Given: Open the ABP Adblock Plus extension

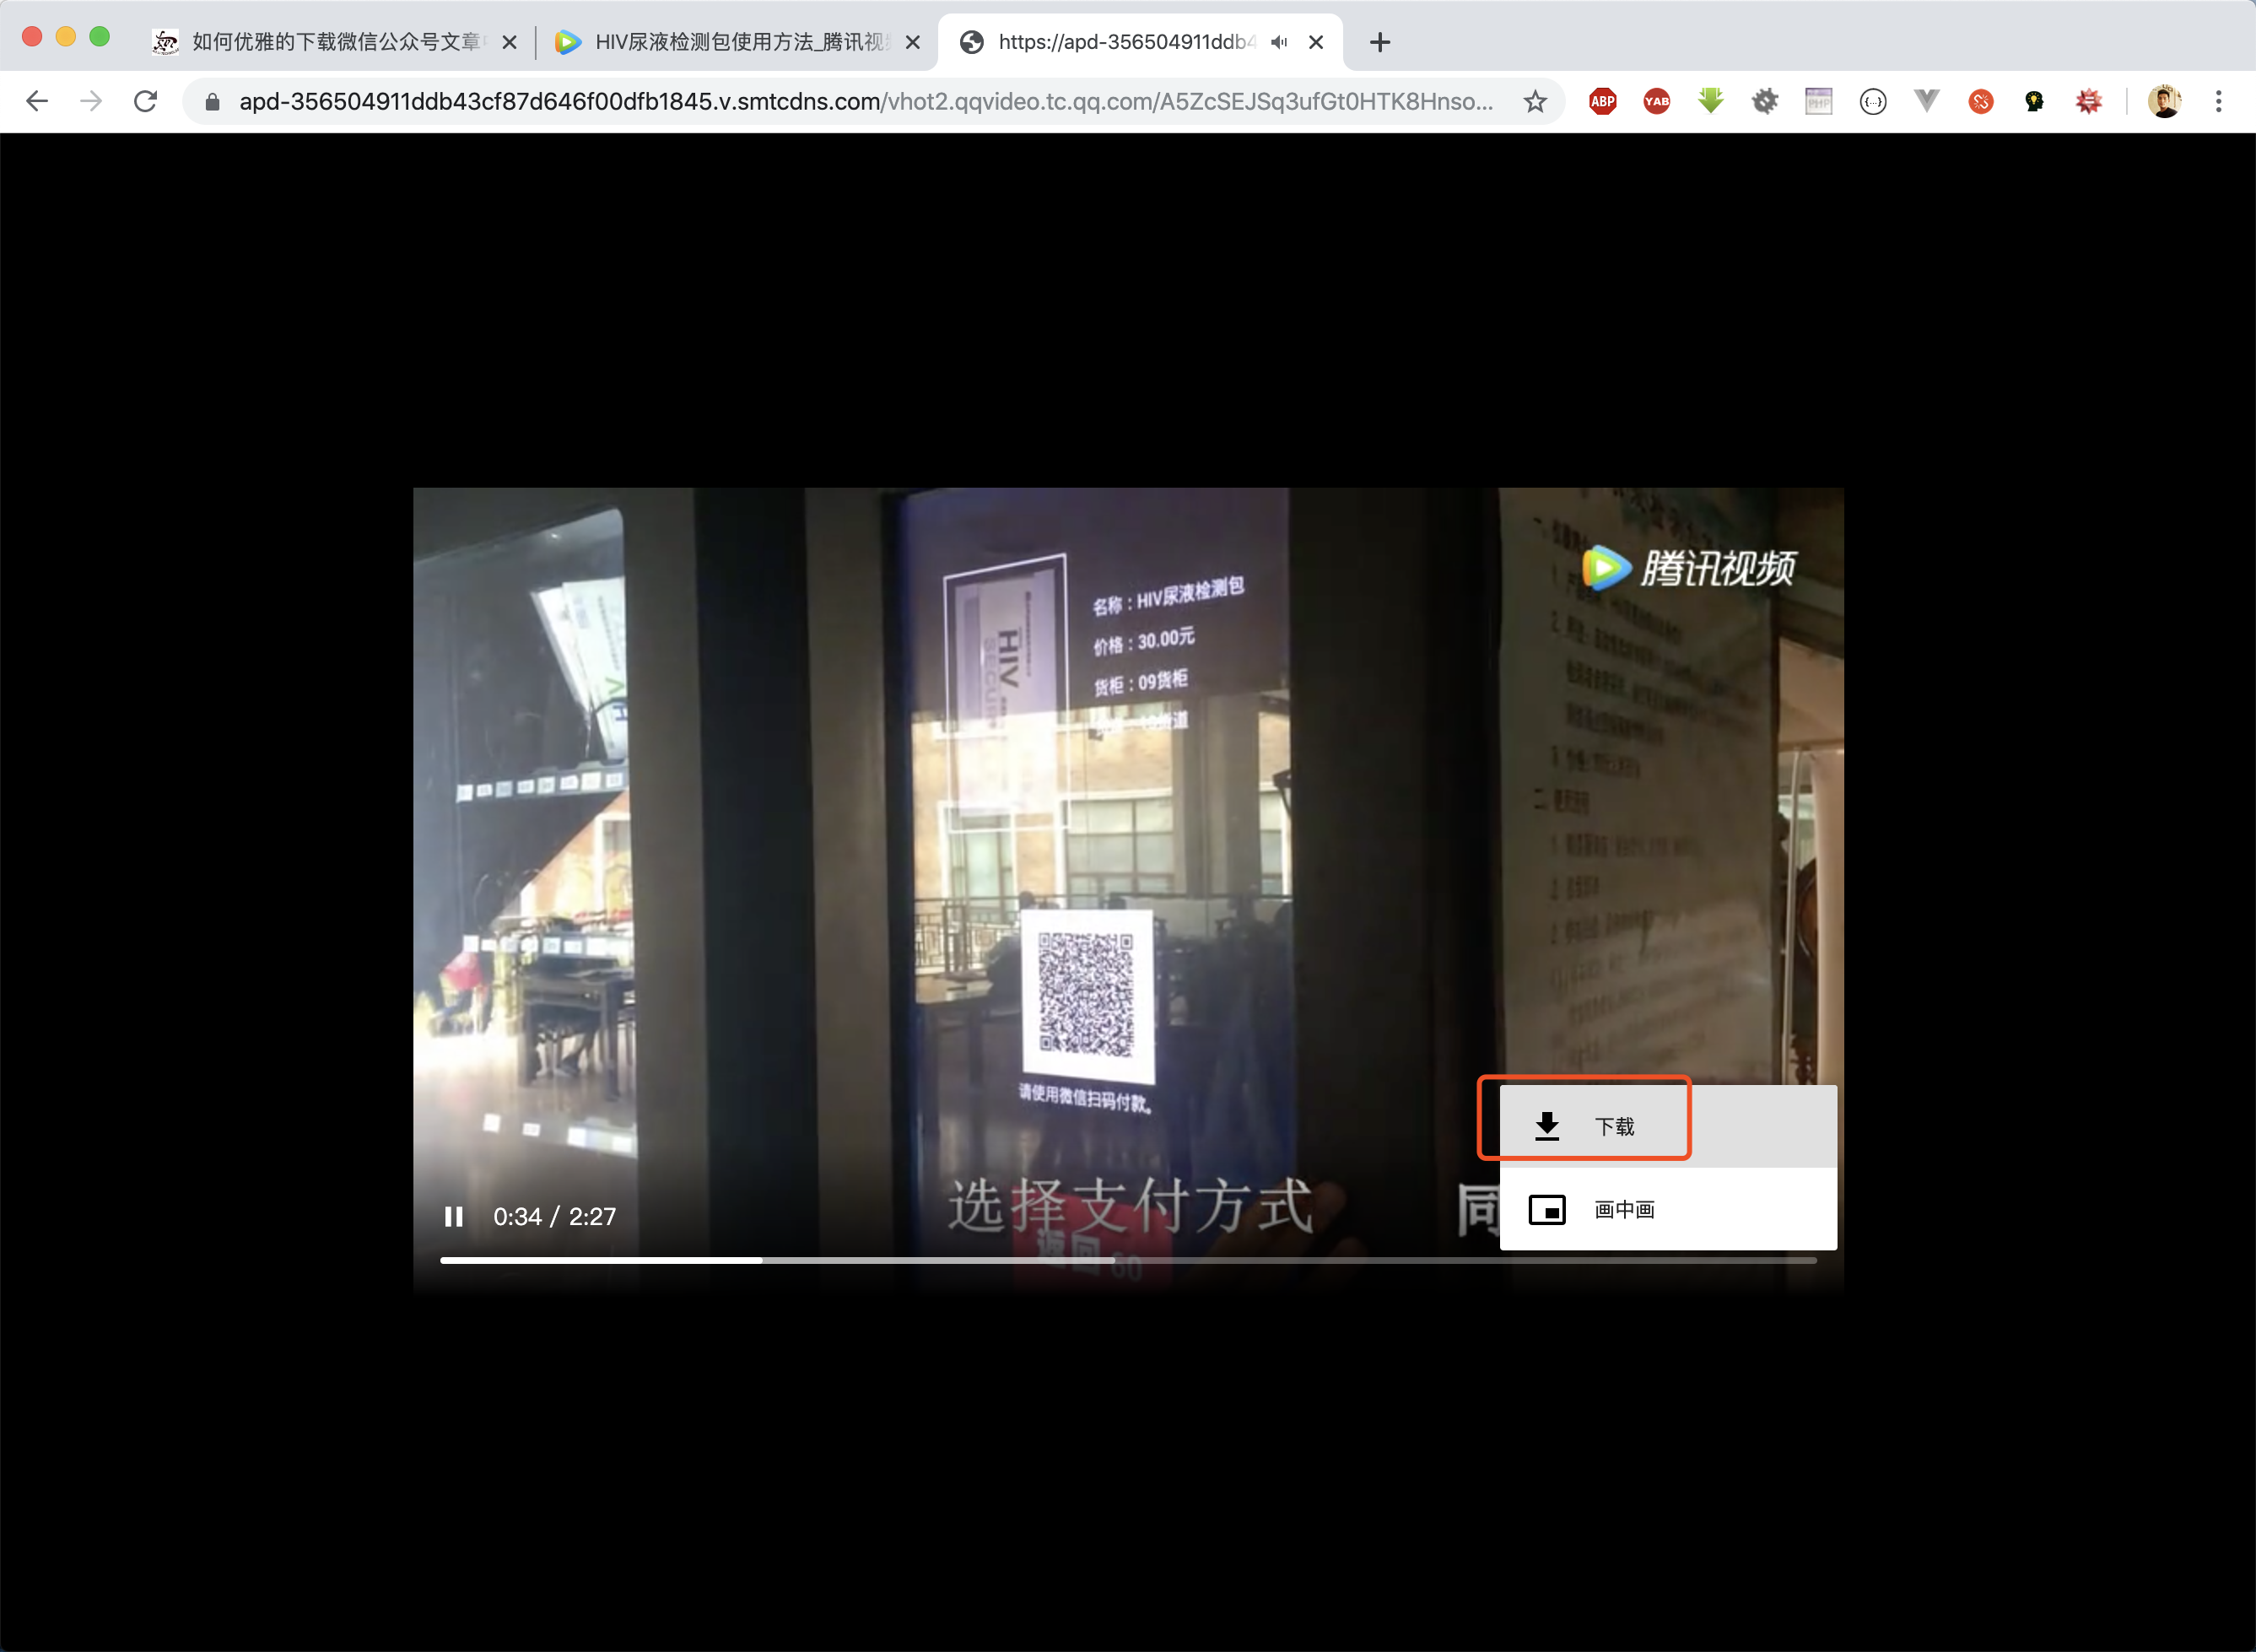Looking at the screenshot, I should [x=1603, y=101].
